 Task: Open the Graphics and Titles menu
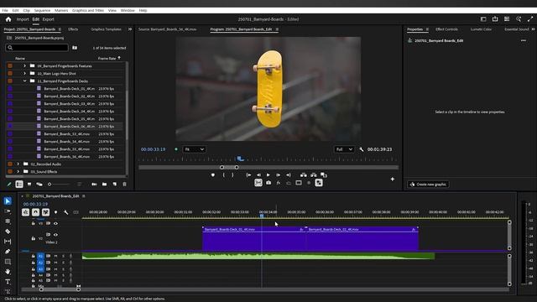pyautogui.click(x=88, y=11)
